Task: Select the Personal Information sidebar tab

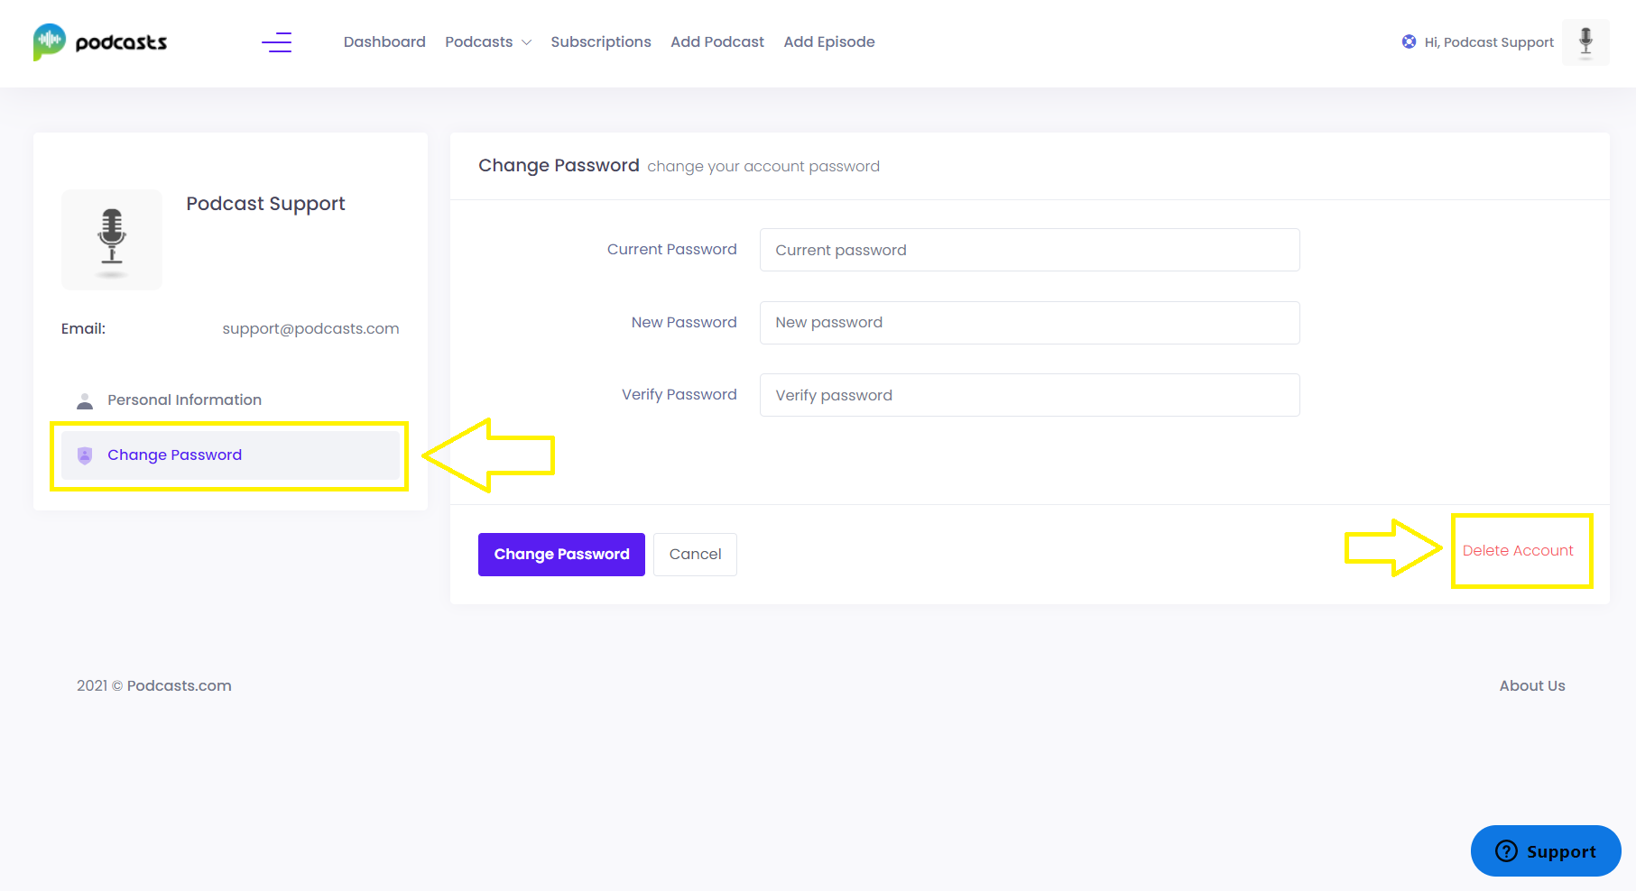Action: [x=230, y=400]
